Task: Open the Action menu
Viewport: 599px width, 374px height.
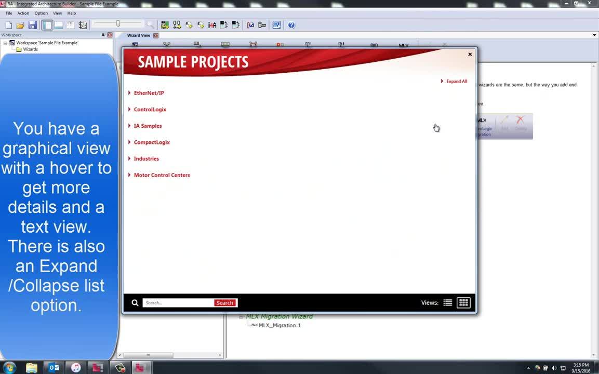Action: point(23,13)
